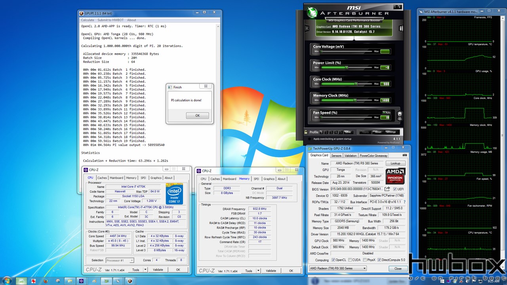Click the Afterburner profile lock icon
This screenshot has width=507, height=285.
[306, 132]
